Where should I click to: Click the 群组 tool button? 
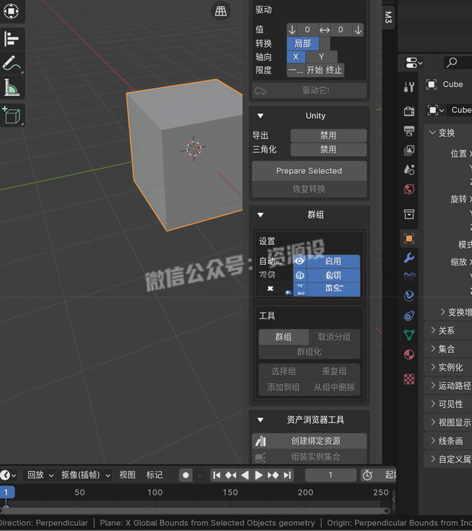[284, 337]
